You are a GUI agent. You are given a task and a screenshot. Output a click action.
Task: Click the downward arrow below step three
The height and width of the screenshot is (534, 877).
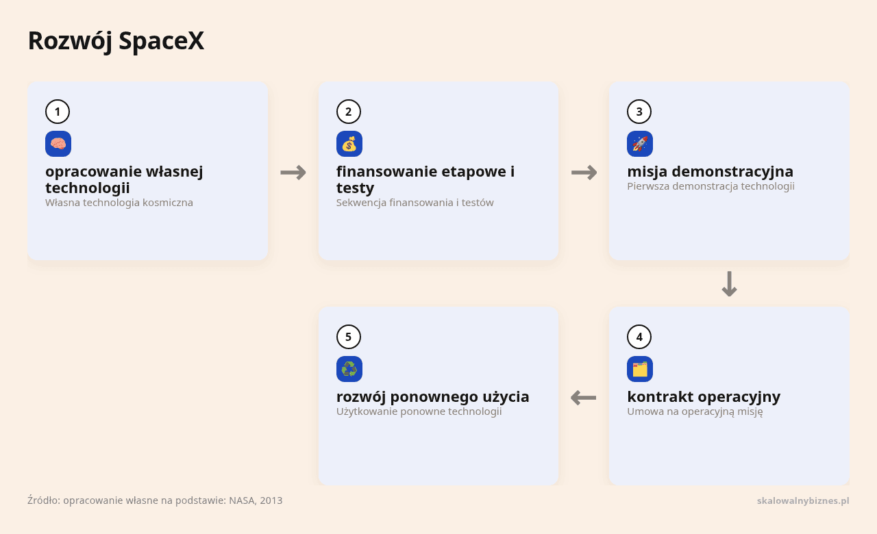click(729, 283)
